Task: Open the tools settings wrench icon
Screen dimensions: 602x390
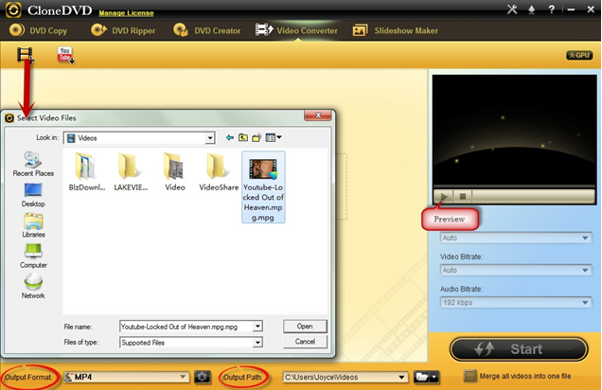Action: click(x=512, y=9)
